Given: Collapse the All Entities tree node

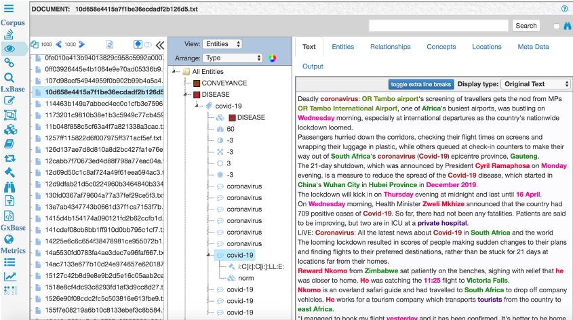Looking at the screenshot, I should 174,72.
